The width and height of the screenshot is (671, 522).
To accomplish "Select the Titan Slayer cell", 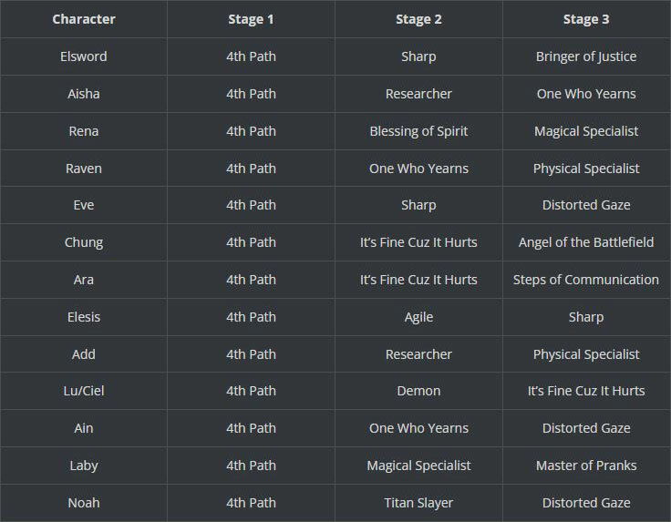I will 418,502.
